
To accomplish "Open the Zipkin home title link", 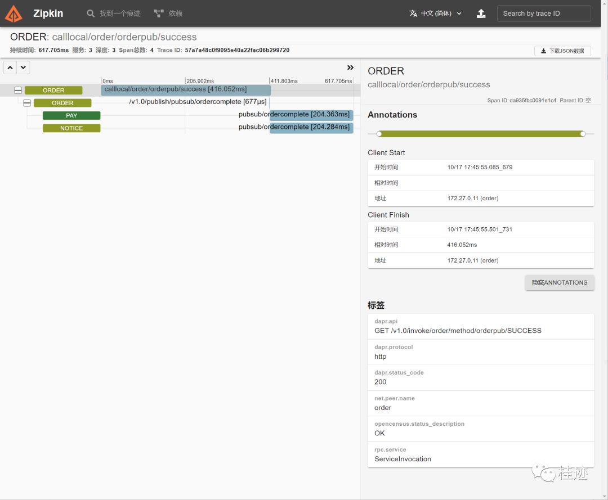I will [x=48, y=13].
